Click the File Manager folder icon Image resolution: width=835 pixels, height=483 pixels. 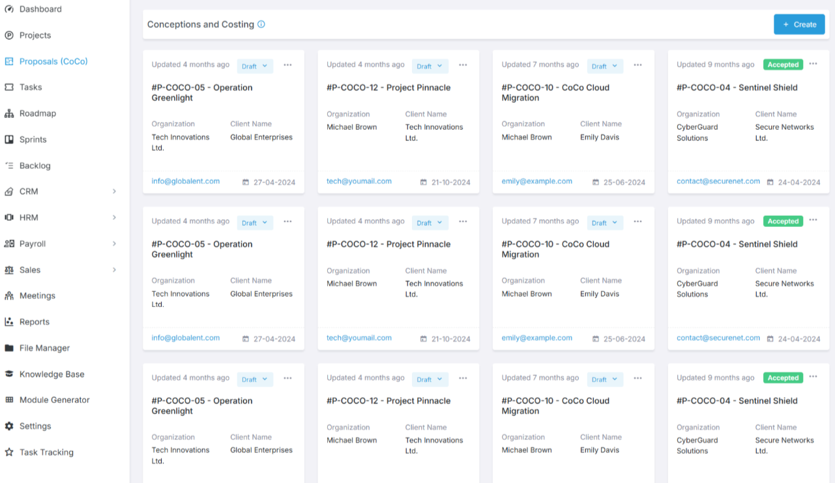point(9,348)
